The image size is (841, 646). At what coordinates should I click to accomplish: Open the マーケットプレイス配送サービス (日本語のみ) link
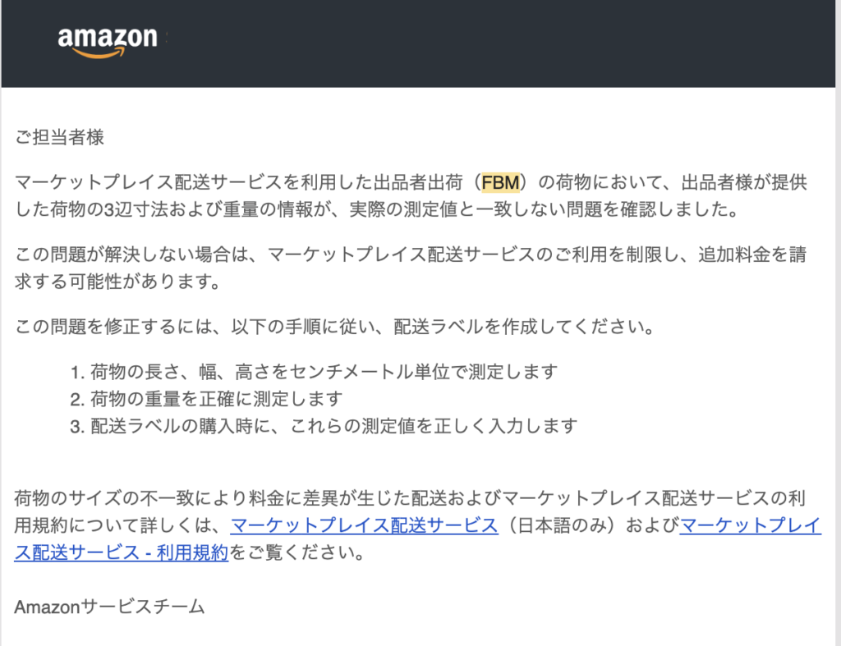[364, 525]
